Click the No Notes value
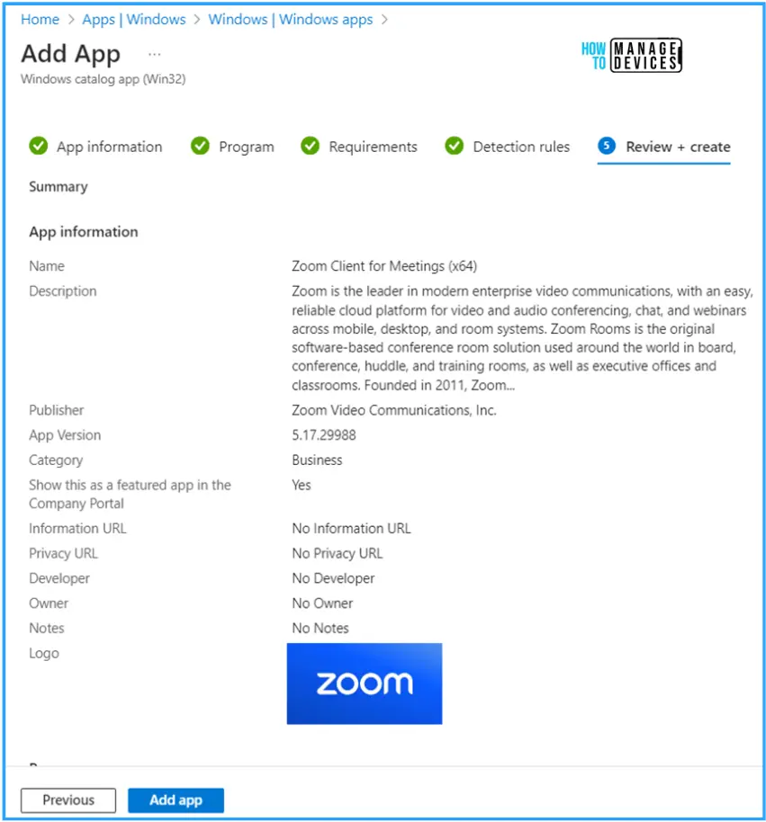 click(320, 628)
